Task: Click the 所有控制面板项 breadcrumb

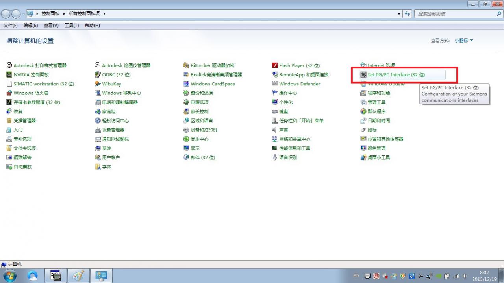Action: click(84, 14)
